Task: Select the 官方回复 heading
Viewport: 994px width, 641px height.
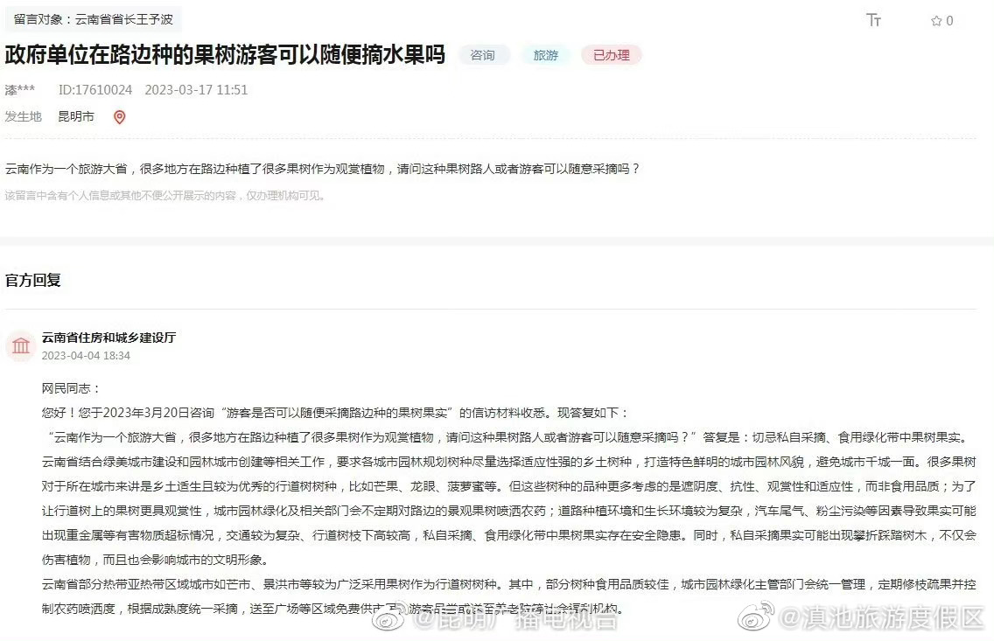Action: [33, 280]
